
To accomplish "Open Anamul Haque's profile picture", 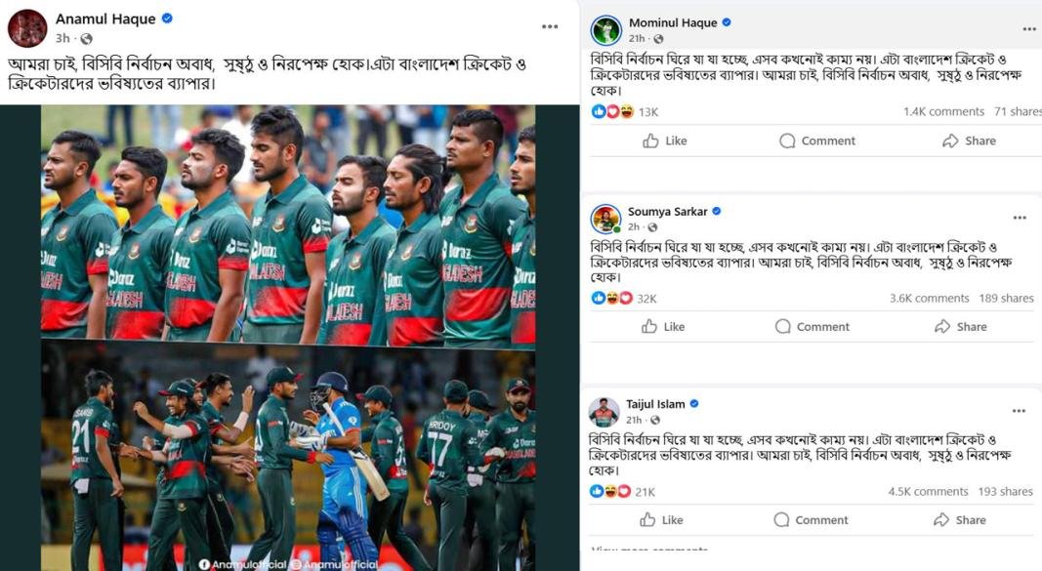I will [27, 28].
